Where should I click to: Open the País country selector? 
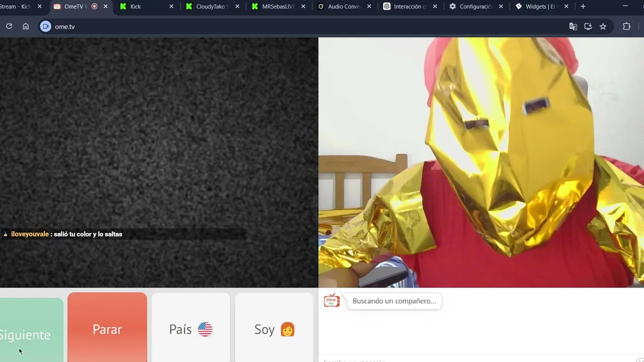click(191, 327)
